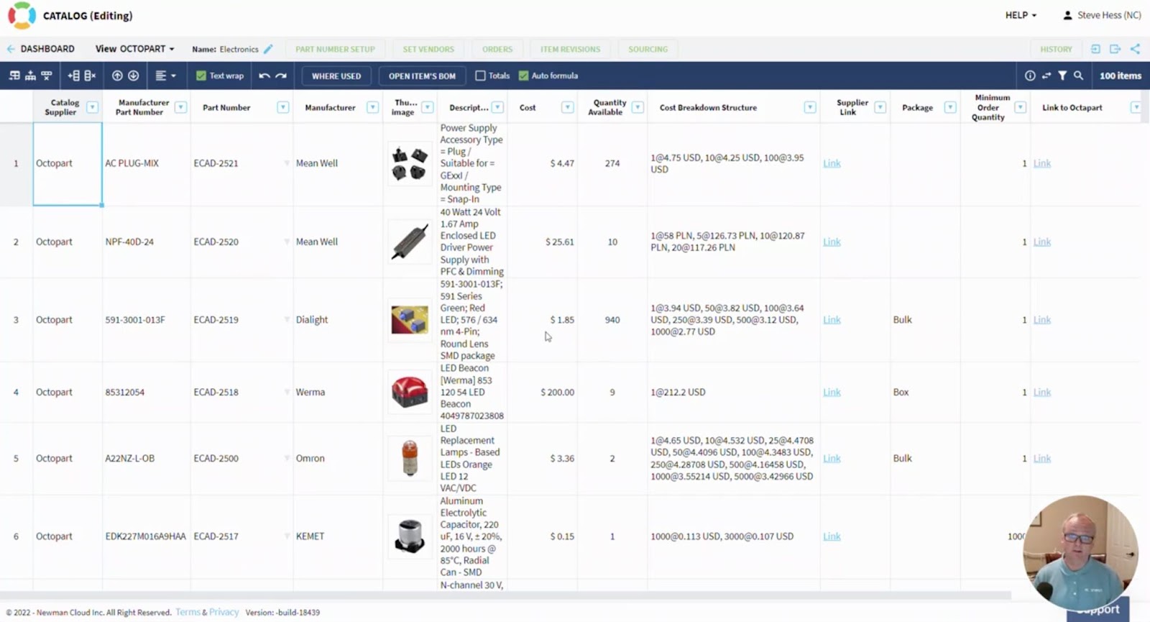
Task: Open the SET VENDORS tab
Action: [428, 49]
